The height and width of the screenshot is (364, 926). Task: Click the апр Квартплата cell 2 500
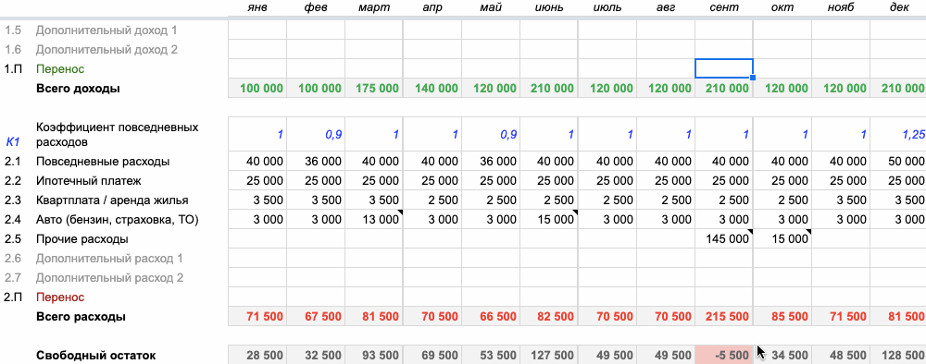click(432, 200)
